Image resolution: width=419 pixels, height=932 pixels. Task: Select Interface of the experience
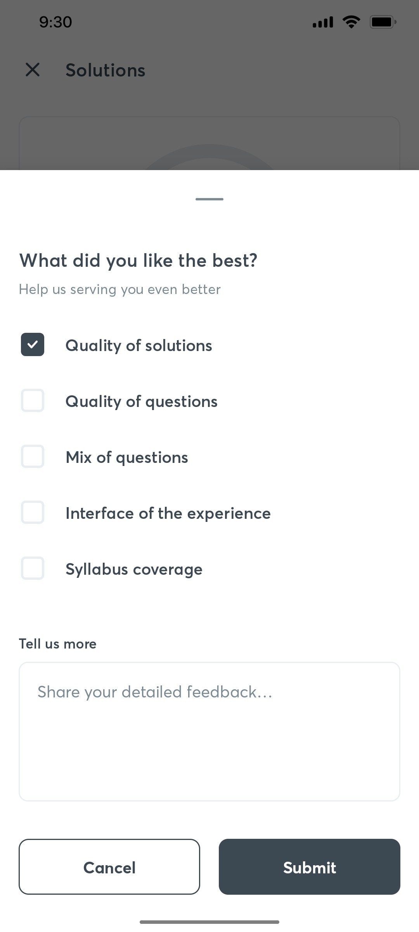(x=32, y=512)
